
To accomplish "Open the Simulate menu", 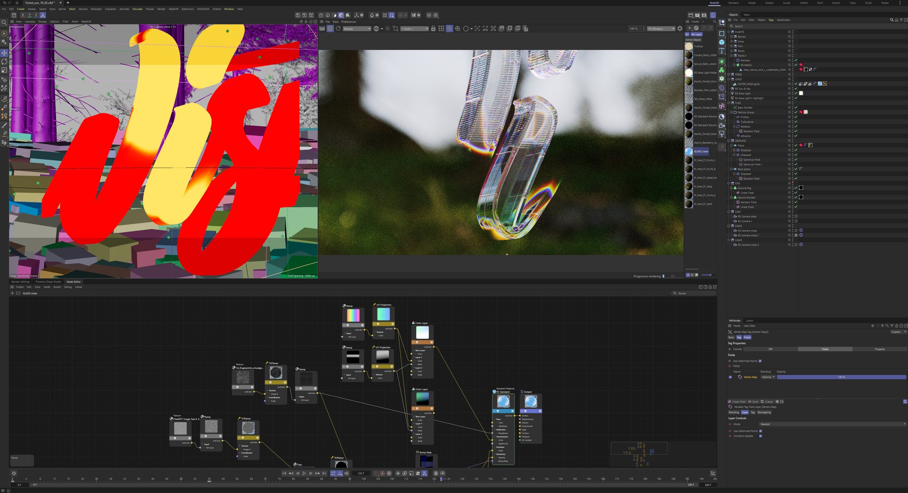I will [x=137, y=9].
